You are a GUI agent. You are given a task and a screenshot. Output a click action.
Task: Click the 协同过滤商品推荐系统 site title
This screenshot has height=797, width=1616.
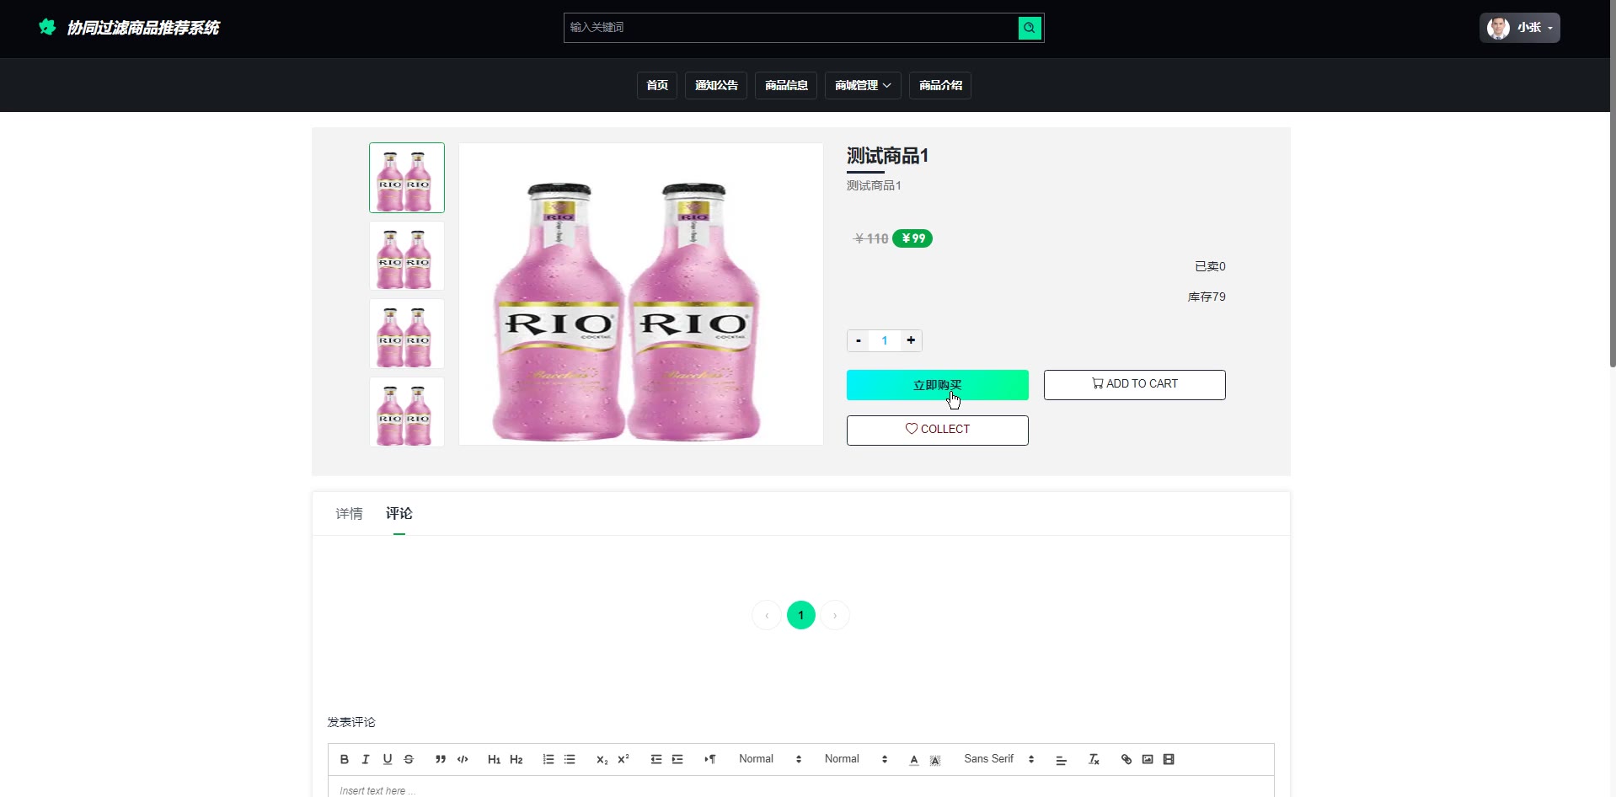[143, 28]
